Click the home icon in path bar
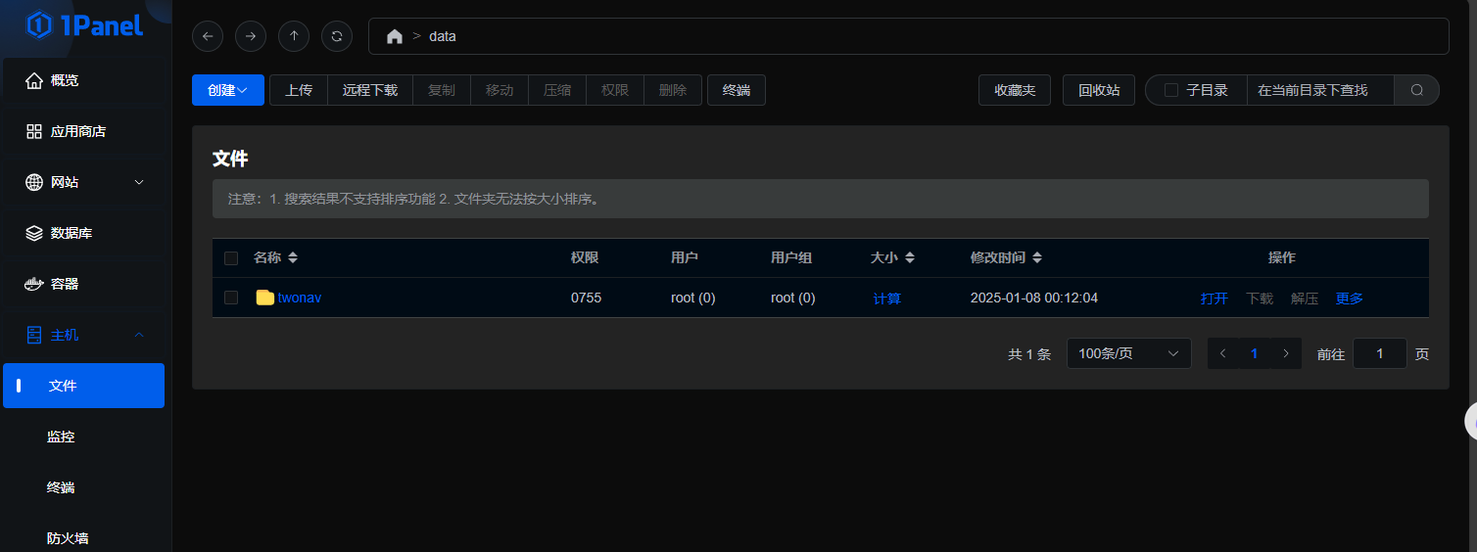The width and height of the screenshot is (1477, 552). (x=395, y=36)
